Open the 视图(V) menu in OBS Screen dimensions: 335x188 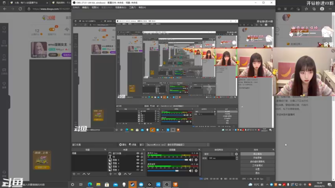point(95,8)
